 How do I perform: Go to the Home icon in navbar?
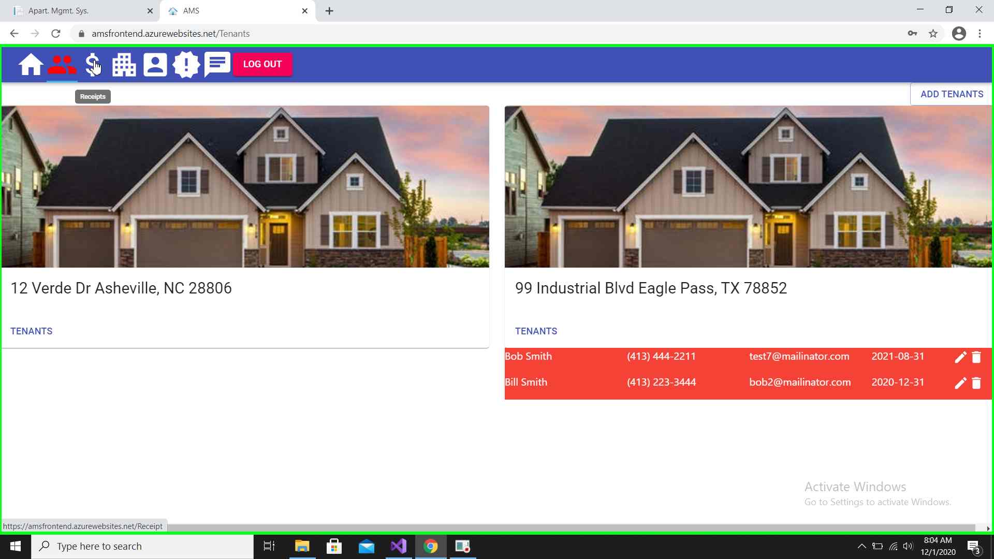pos(31,65)
